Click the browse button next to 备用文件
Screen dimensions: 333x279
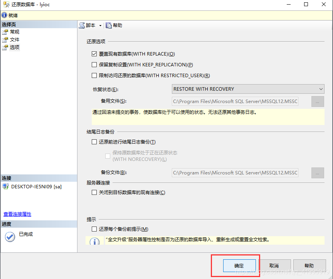317,101
